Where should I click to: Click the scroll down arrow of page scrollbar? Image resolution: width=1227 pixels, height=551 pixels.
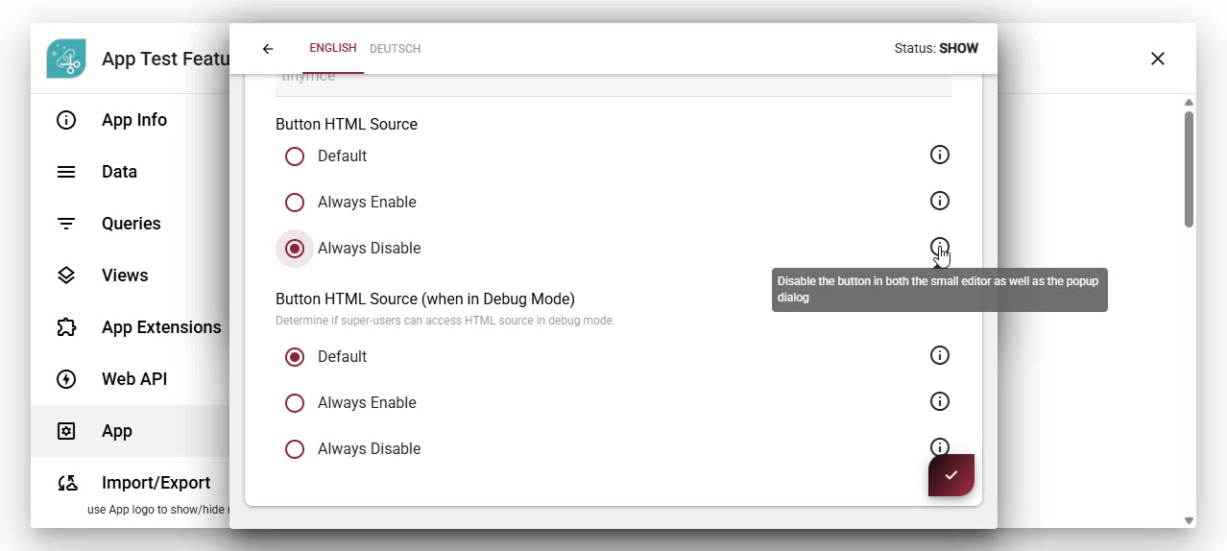tap(1189, 520)
